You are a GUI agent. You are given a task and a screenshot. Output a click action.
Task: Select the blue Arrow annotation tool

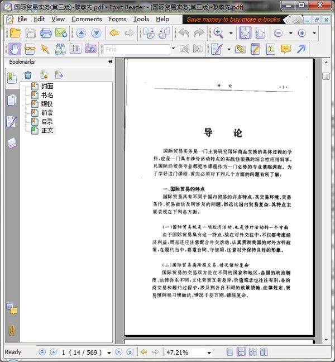301,49
